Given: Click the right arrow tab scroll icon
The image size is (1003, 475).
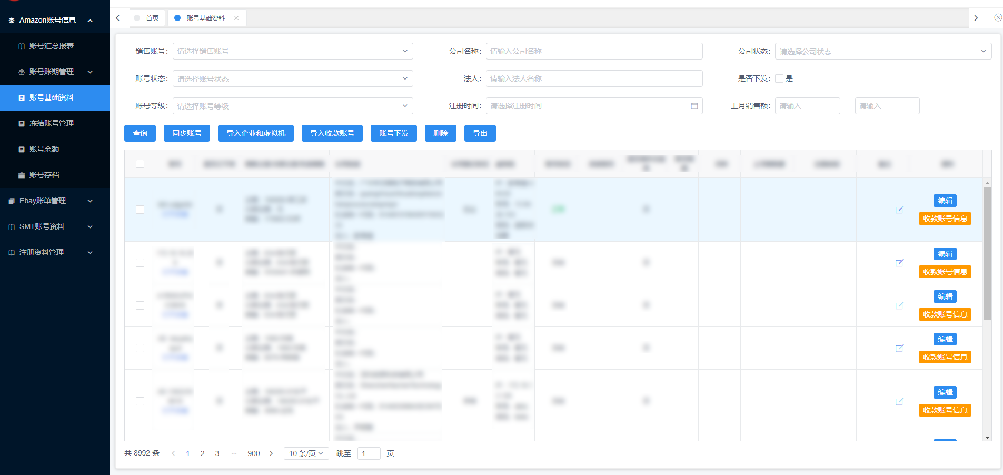Looking at the screenshot, I should 976,18.
